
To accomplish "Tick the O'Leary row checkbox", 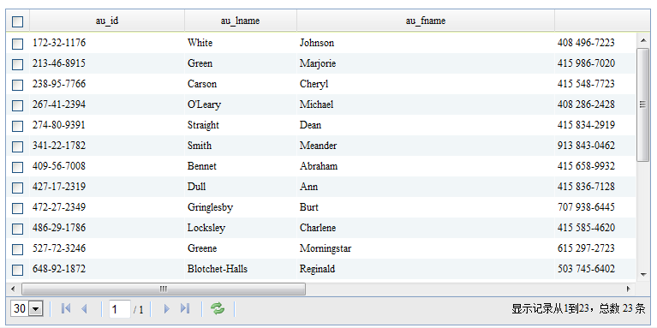I will pyautogui.click(x=18, y=105).
